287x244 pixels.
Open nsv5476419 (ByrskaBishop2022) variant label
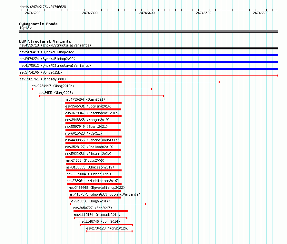pos(47,52)
